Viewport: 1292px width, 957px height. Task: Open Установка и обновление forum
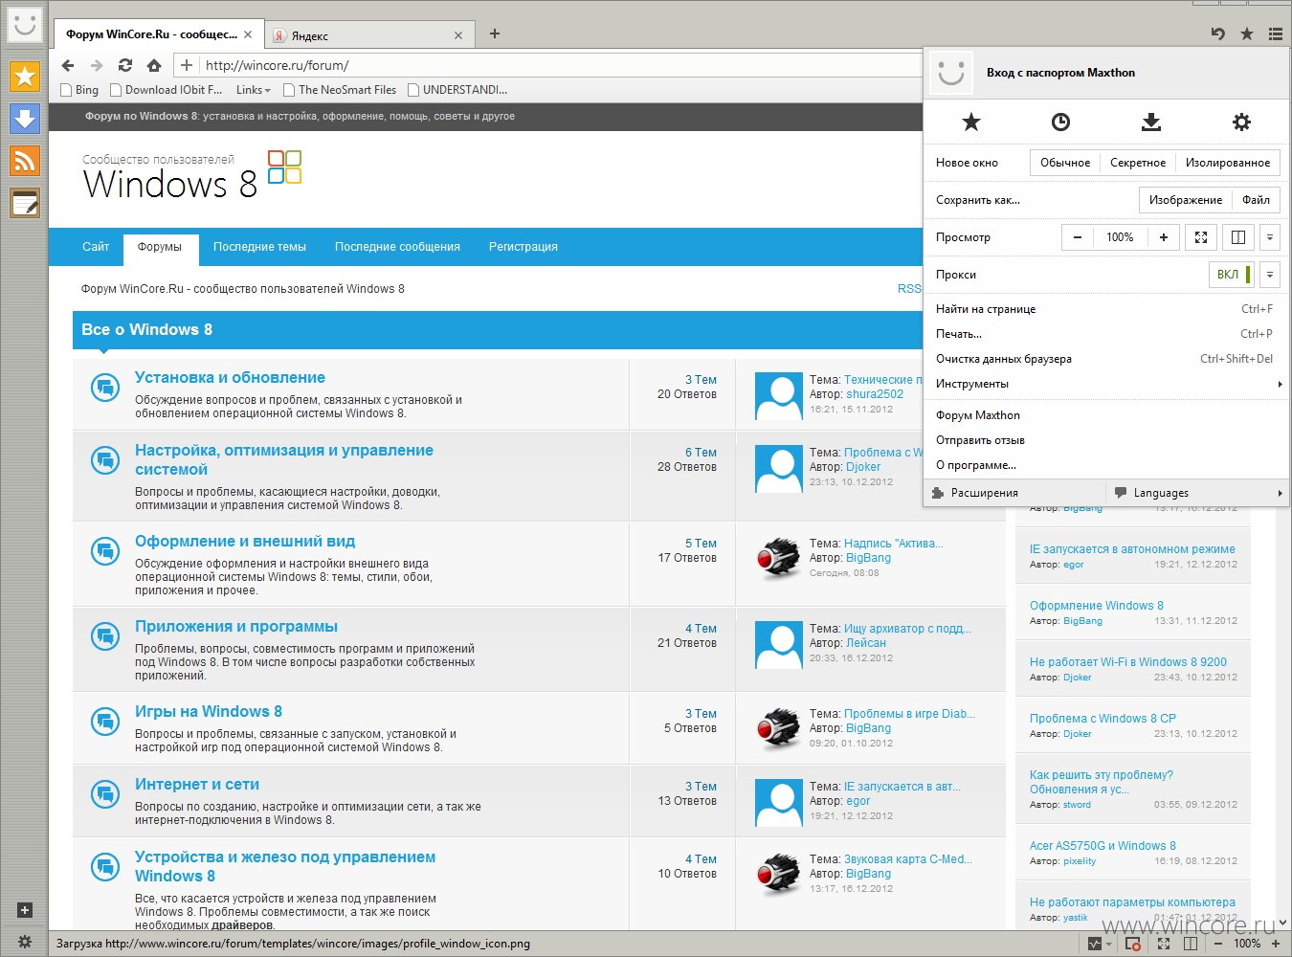(x=230, y=378)
